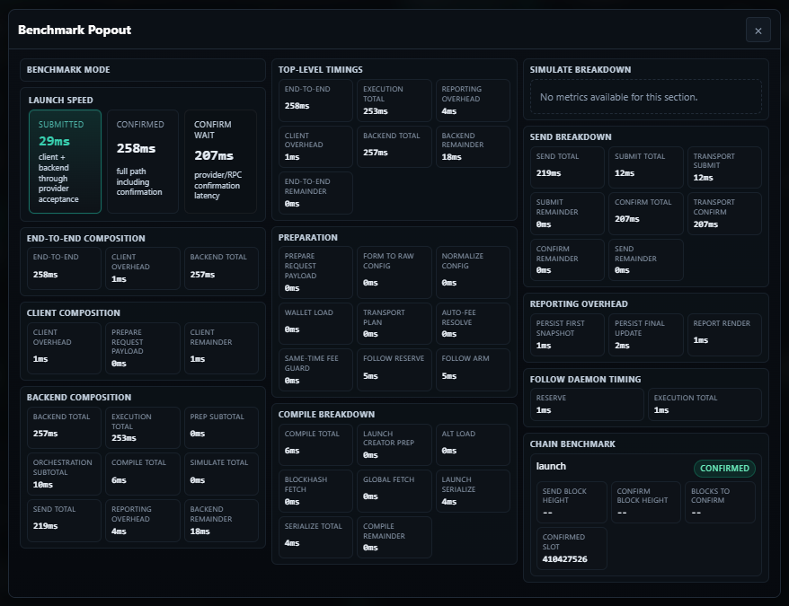The image size is (789, 606).
Task: Click Confirm Total 207ms card
Action: click(x=646, y=214)
